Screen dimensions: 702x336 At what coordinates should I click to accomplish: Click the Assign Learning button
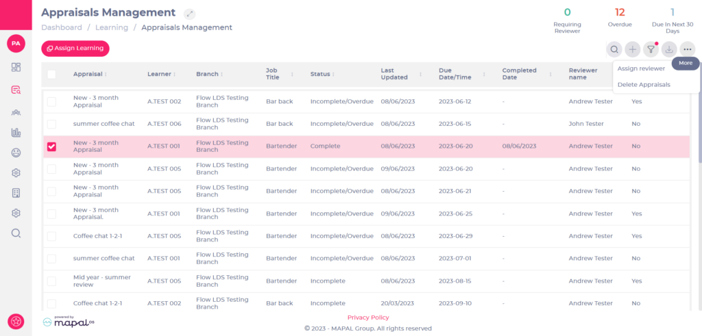pyautogui.click(x=75, y=49)
